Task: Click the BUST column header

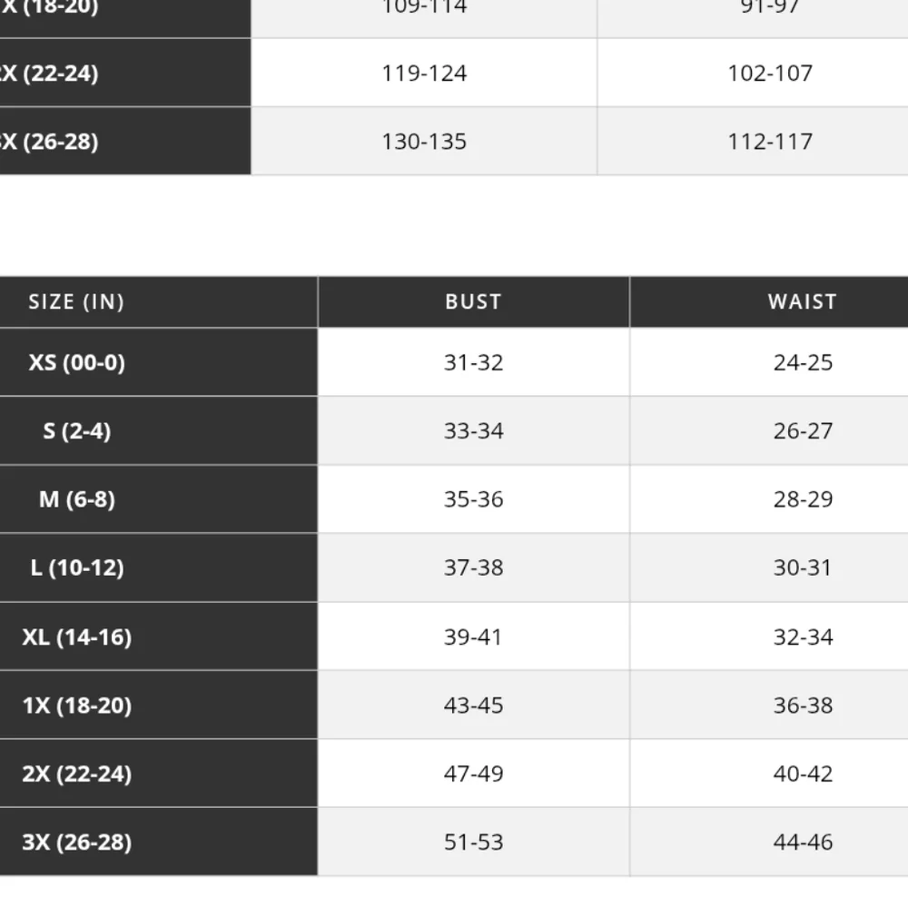Action: tap(473, 302)
